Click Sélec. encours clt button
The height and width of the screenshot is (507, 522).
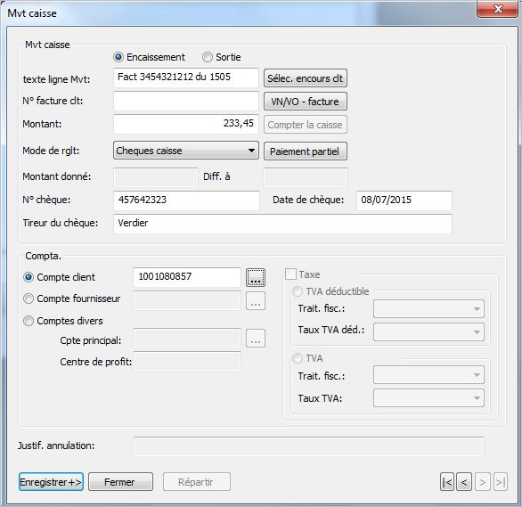point(306,78)
